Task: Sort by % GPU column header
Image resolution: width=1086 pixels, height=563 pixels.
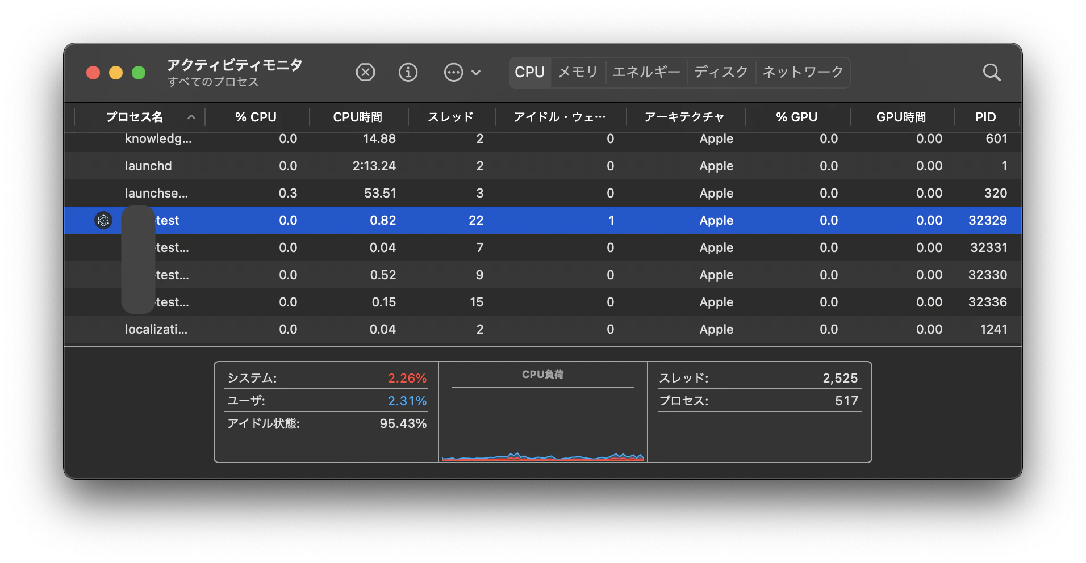Action: [797, 117]
